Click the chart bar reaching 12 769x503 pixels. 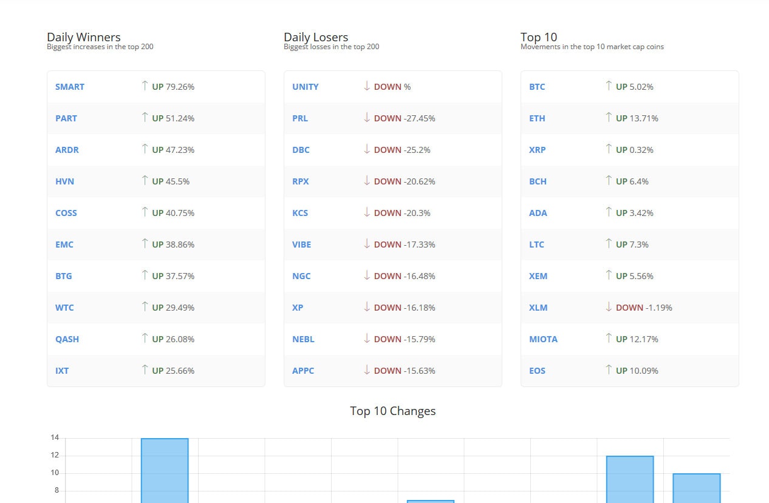630,479
